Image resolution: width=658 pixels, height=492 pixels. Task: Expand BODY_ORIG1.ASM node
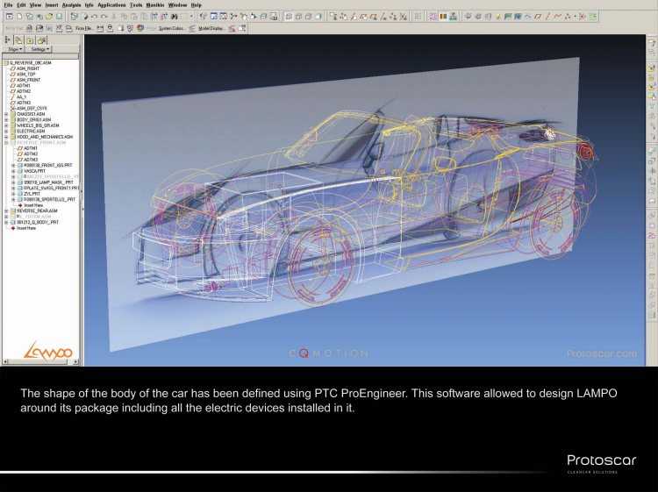coord(6,119)
